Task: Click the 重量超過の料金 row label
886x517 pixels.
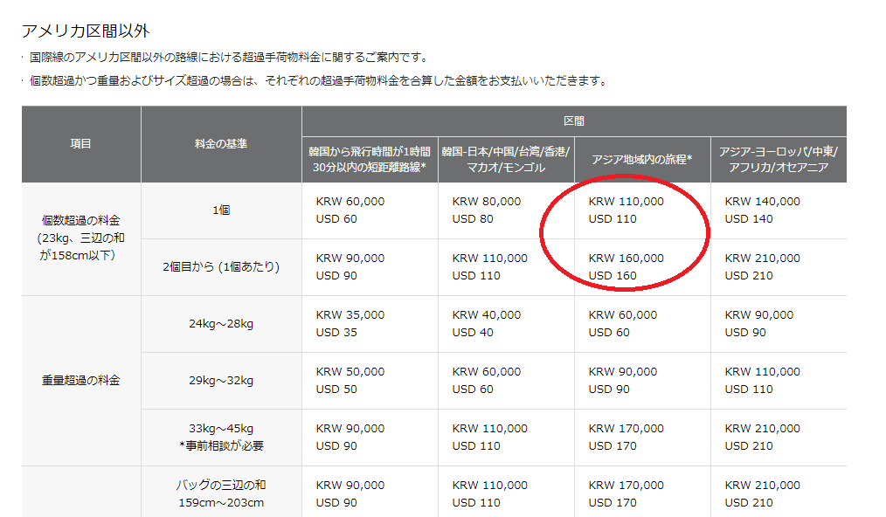Action: pyautogui.click(x=80, y=380)
